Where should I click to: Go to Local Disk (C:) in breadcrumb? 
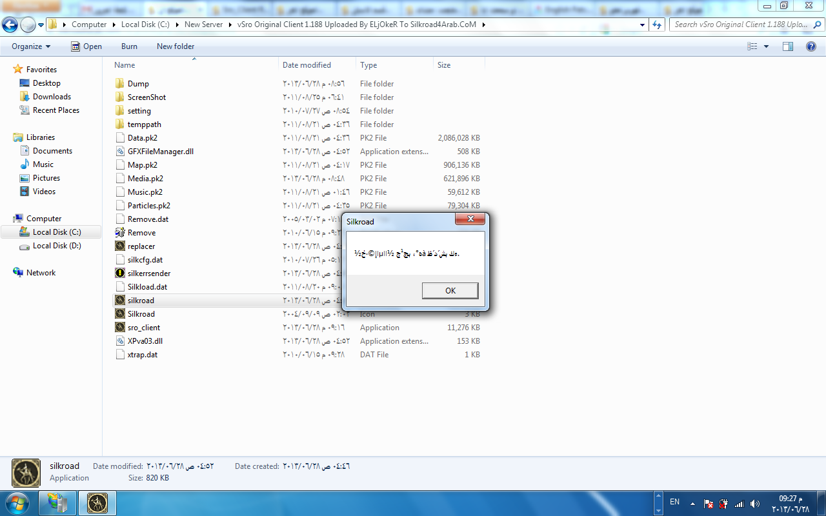pos(146,25)
